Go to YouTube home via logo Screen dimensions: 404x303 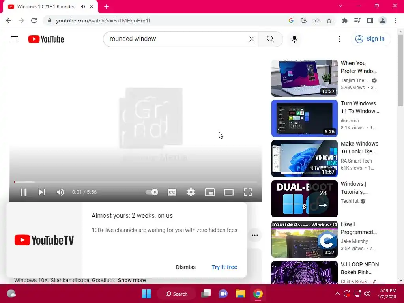tap(46, 39)
